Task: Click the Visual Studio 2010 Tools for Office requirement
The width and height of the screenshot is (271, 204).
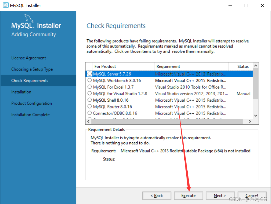Action: point(191,87)
